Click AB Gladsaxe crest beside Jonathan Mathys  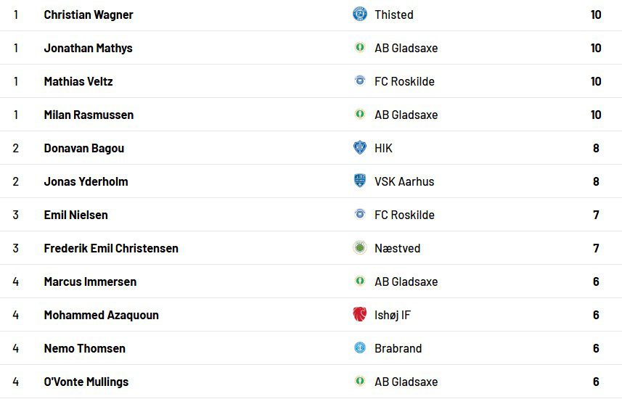click(x=360, y=48)
